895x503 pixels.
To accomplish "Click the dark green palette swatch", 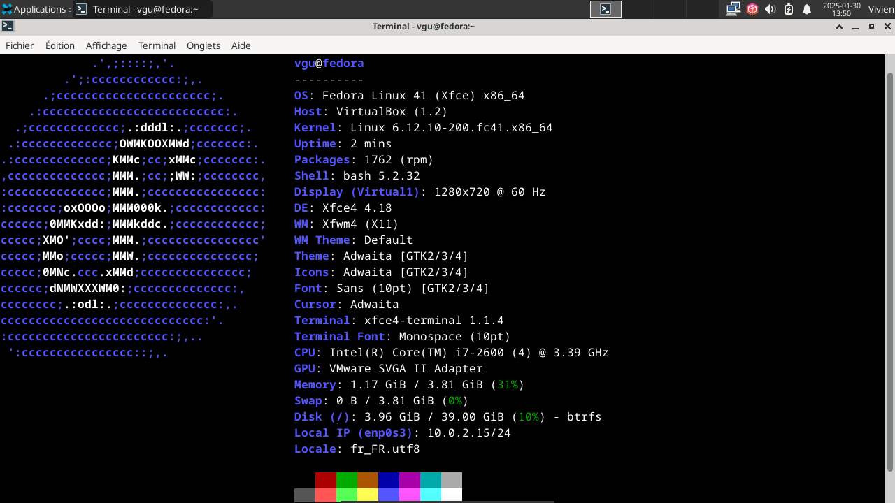I will tap(347, 480).
